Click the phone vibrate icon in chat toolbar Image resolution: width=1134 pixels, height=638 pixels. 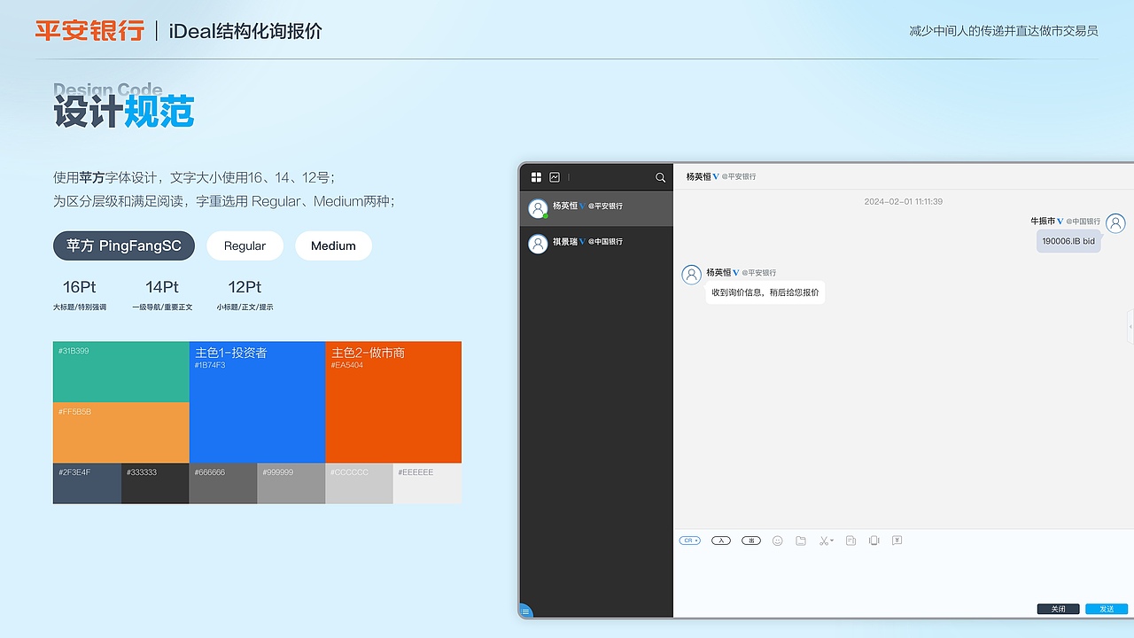tap(874, 541)
